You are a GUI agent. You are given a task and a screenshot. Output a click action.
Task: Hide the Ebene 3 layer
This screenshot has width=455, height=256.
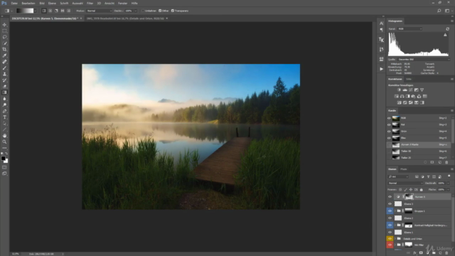click(x=390, y=204)
